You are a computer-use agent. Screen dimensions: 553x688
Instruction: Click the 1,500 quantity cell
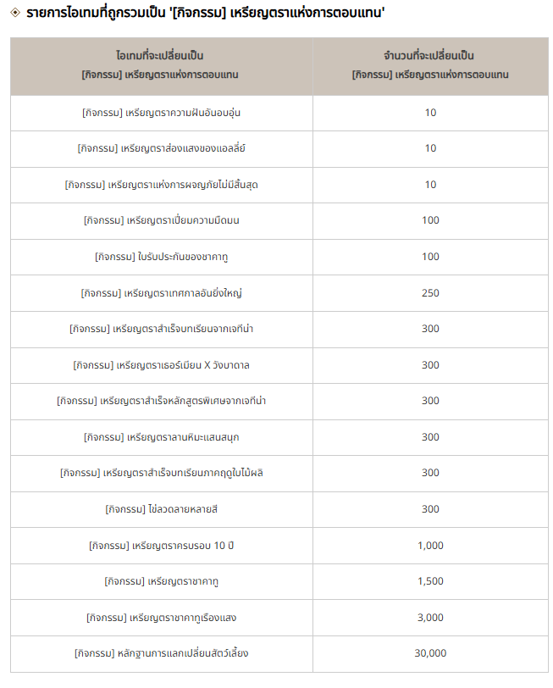coord(431,581)
